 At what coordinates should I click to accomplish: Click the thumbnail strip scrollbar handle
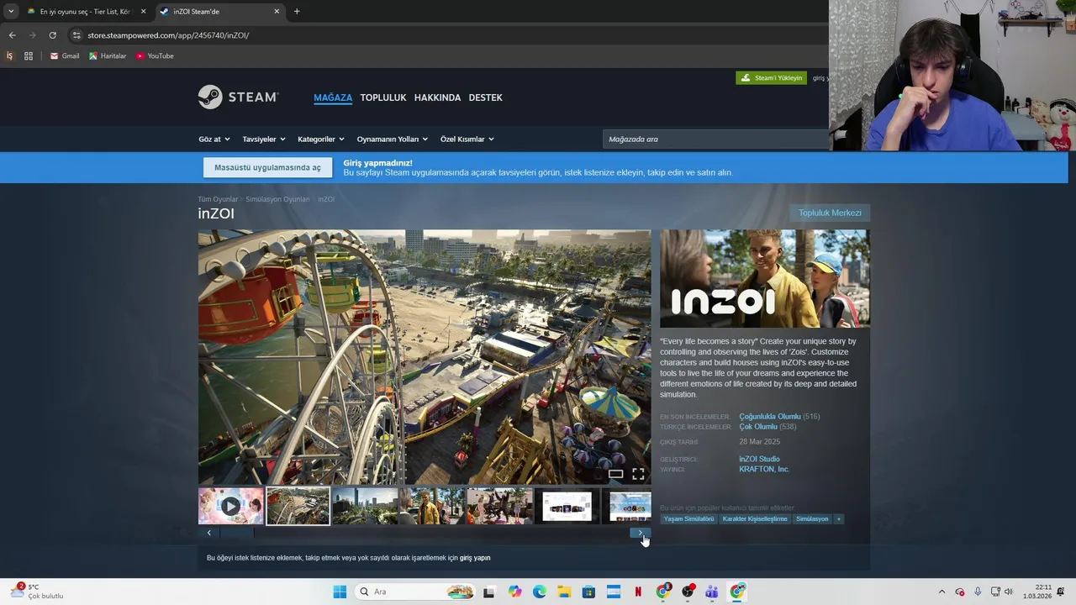[236, 533]
